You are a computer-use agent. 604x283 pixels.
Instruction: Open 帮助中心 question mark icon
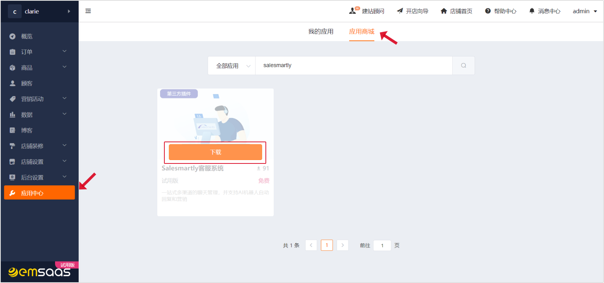coord(488,11)
